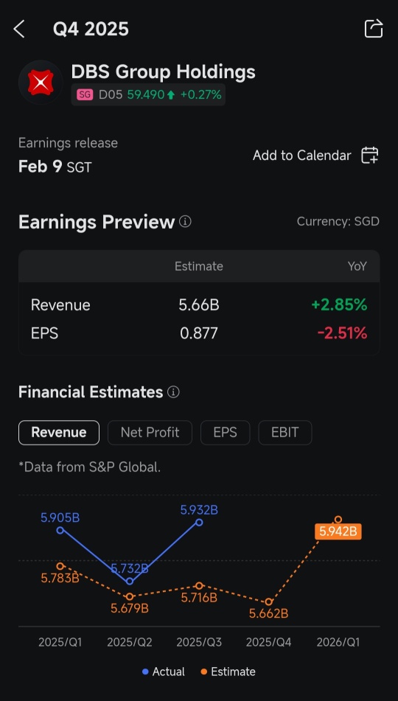Select the Revenue tab
Viewport: 398px width, 701px height.
[x=59, y=432]
